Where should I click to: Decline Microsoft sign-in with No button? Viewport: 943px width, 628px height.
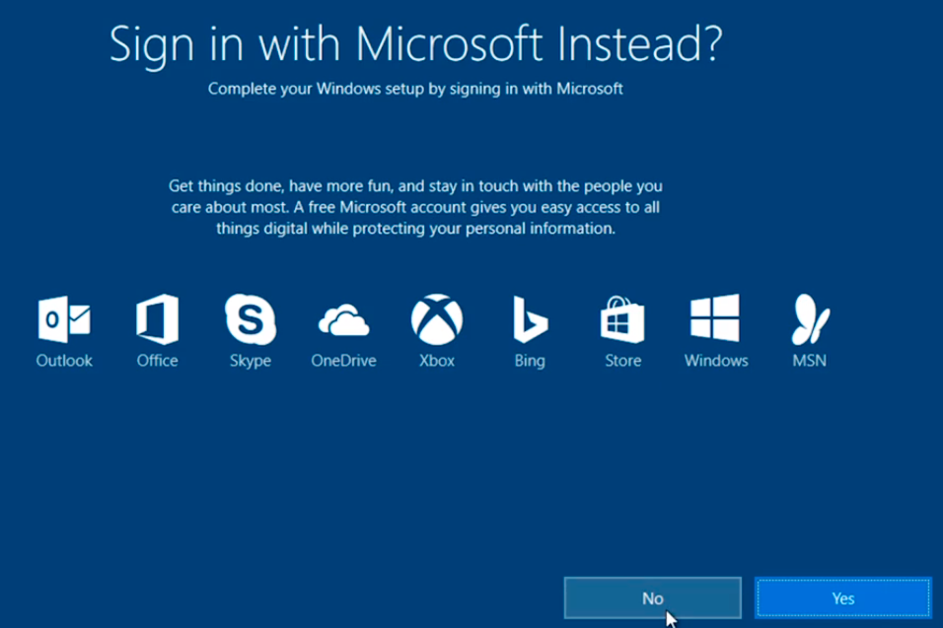pyautogui.click(x=652, y=597)
